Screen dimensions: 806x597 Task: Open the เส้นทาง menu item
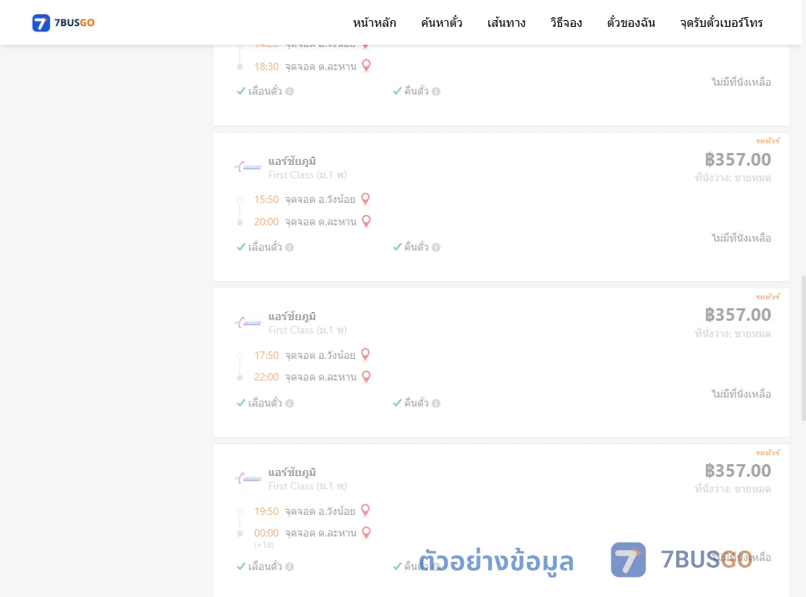tap(506, 22)
